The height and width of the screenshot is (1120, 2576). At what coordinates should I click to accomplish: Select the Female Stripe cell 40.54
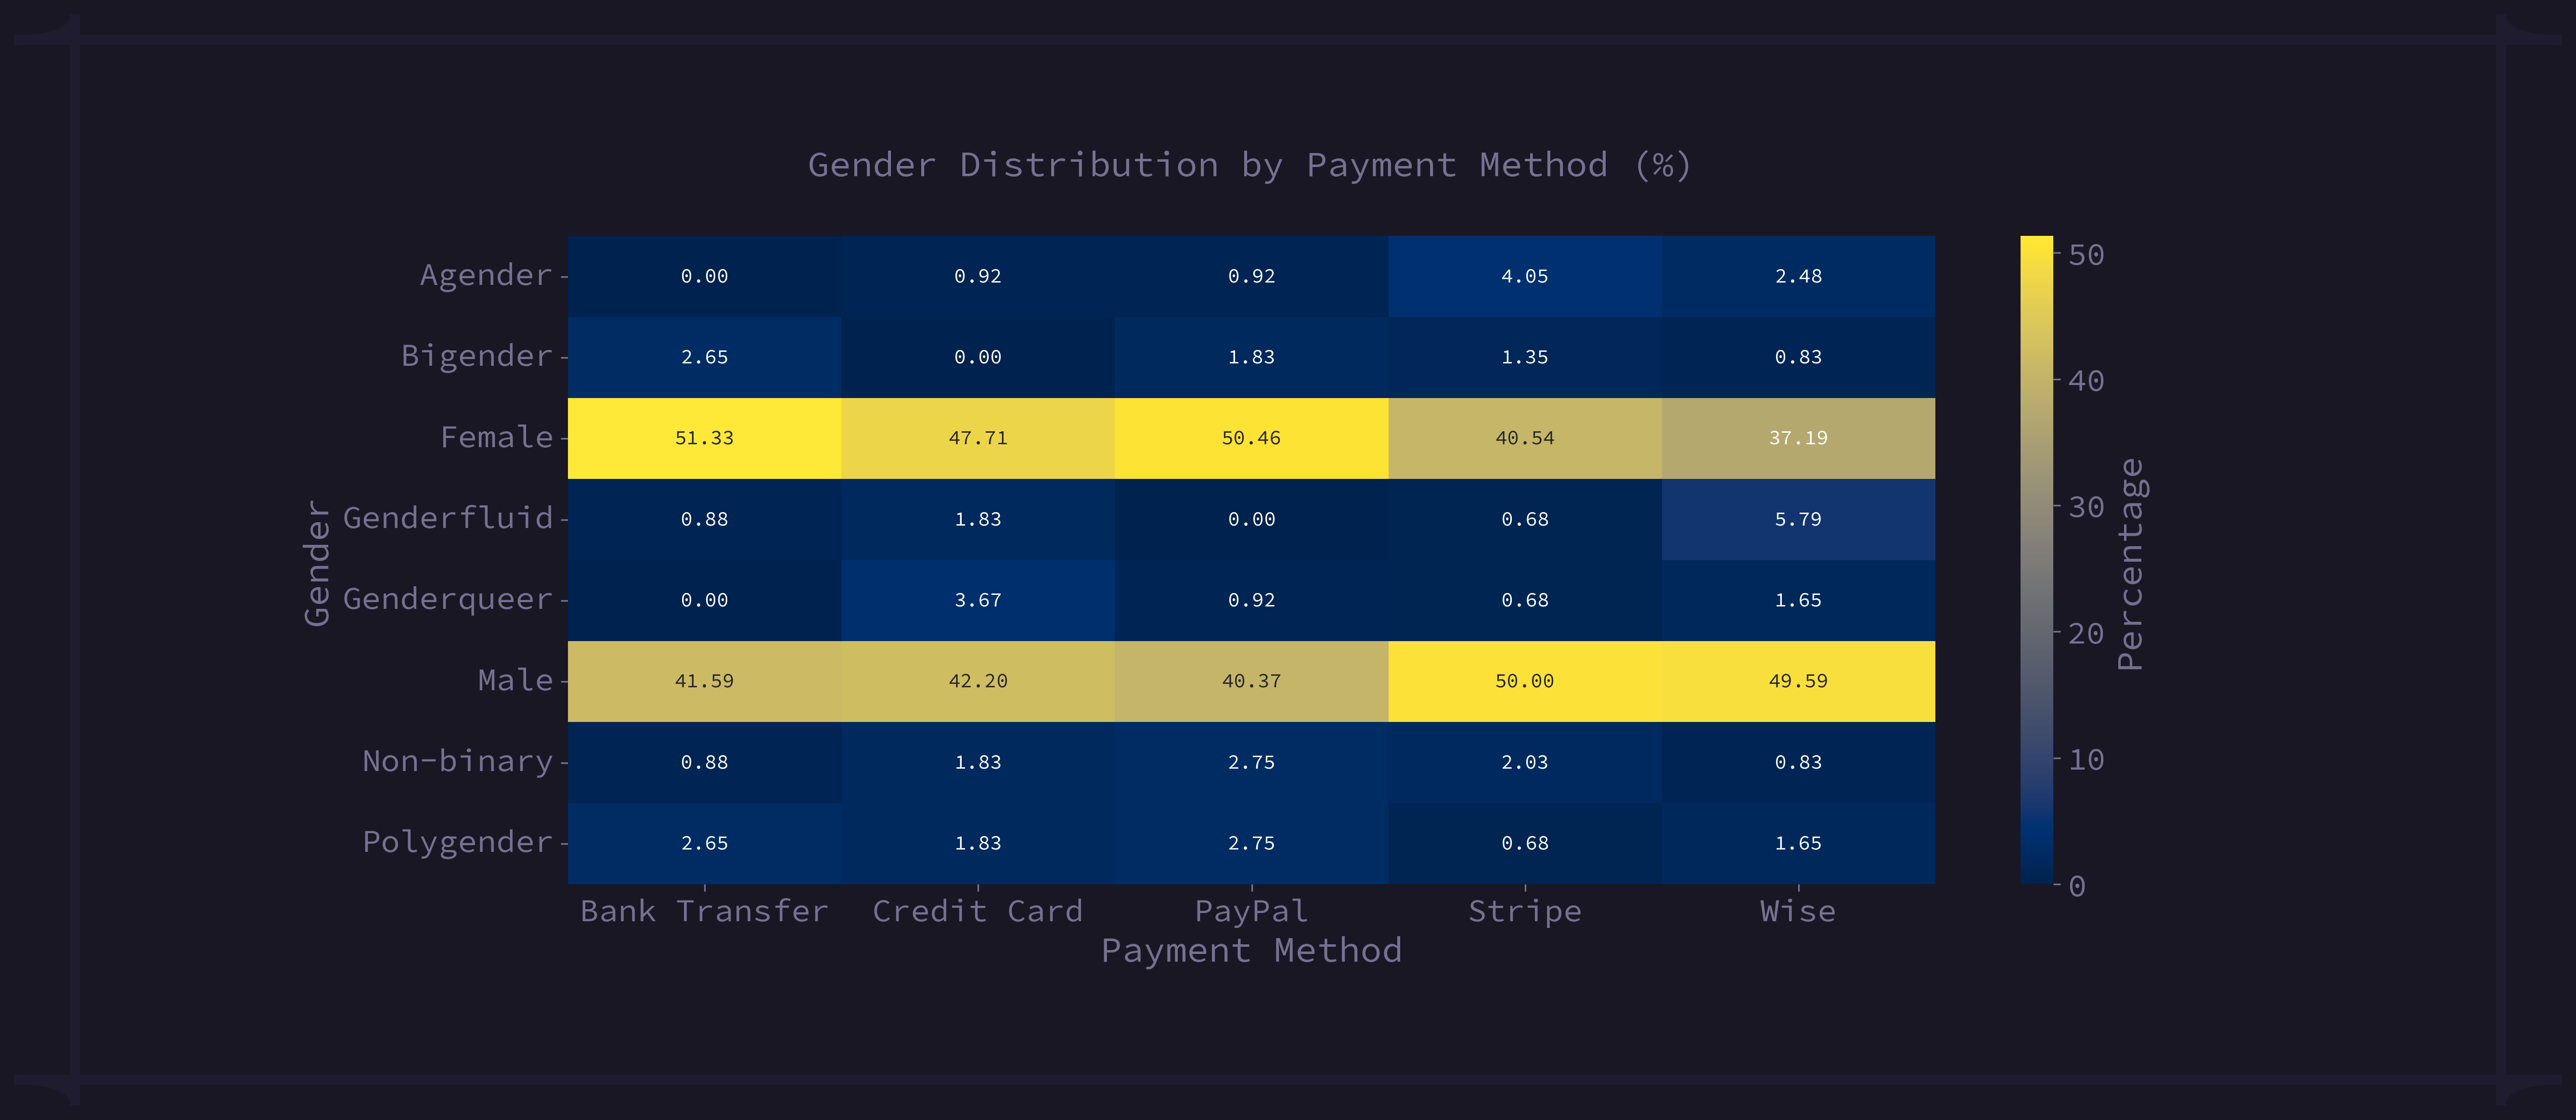tap(1525, 438)
